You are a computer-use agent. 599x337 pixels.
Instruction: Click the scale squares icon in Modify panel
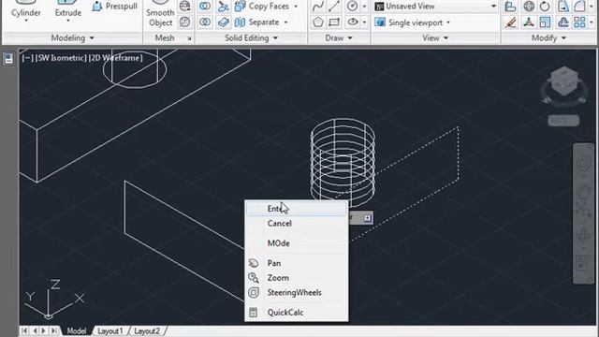pyautogui.click(x=545, y=22)
